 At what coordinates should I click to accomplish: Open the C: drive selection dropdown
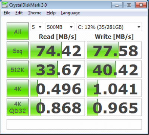[x=109, y=27]
